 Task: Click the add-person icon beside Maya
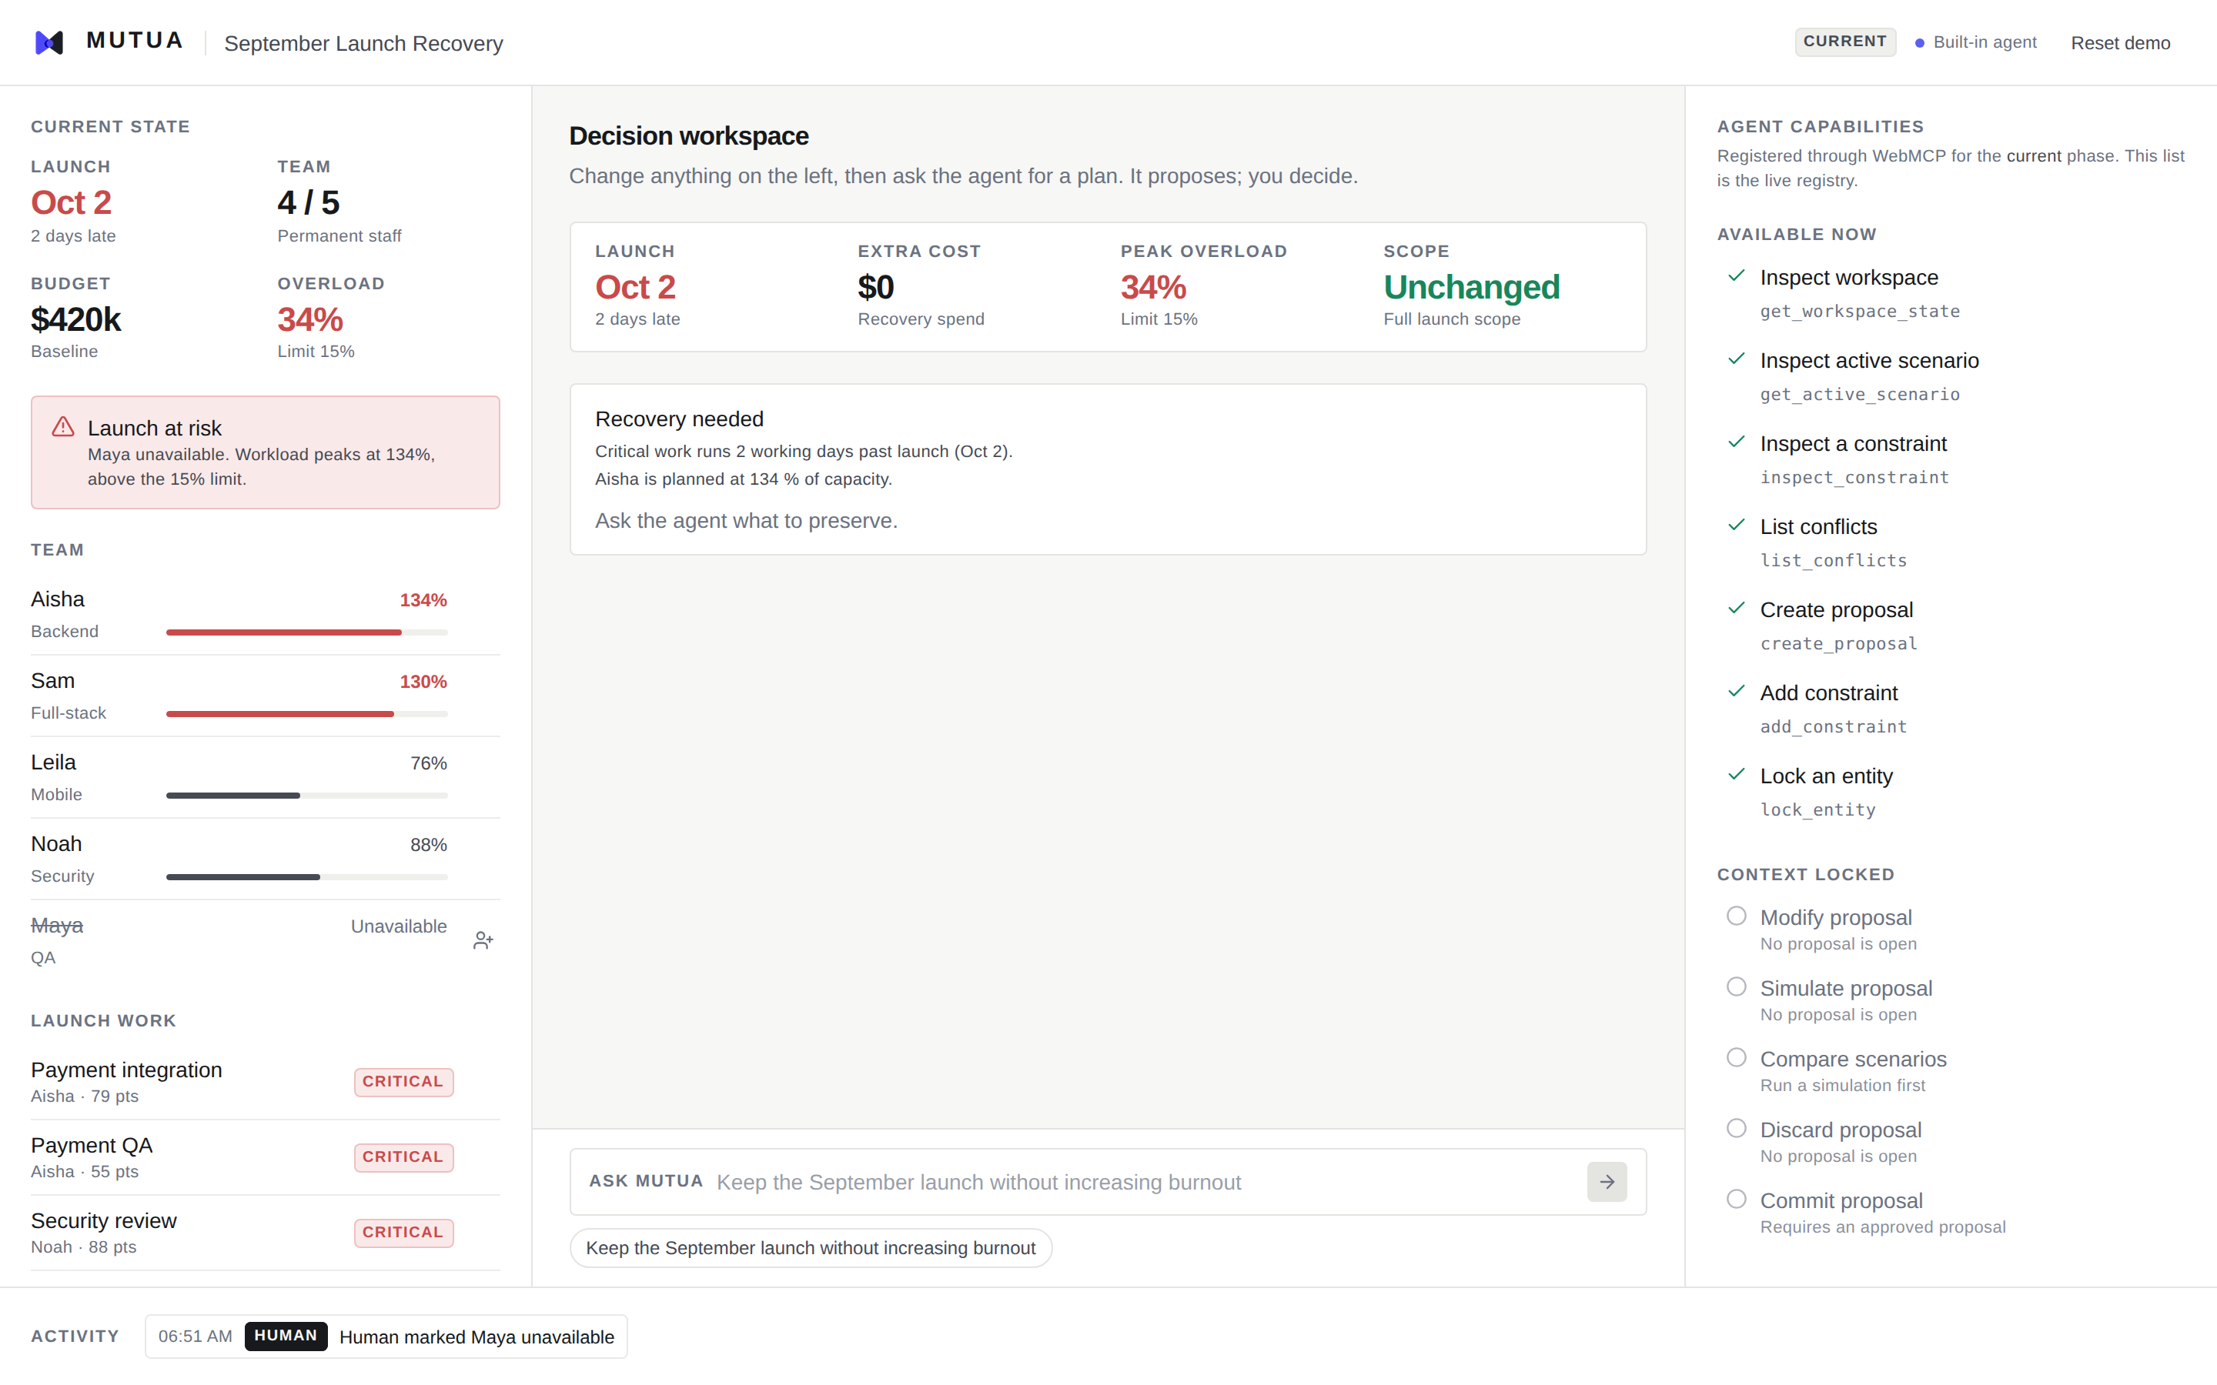coord(483,941)
